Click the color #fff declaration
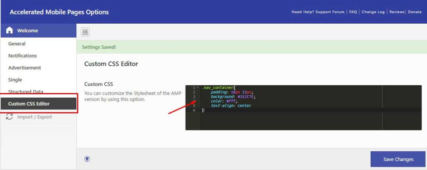Viewport: 427px width, 170px height. [x=224, y=101]
